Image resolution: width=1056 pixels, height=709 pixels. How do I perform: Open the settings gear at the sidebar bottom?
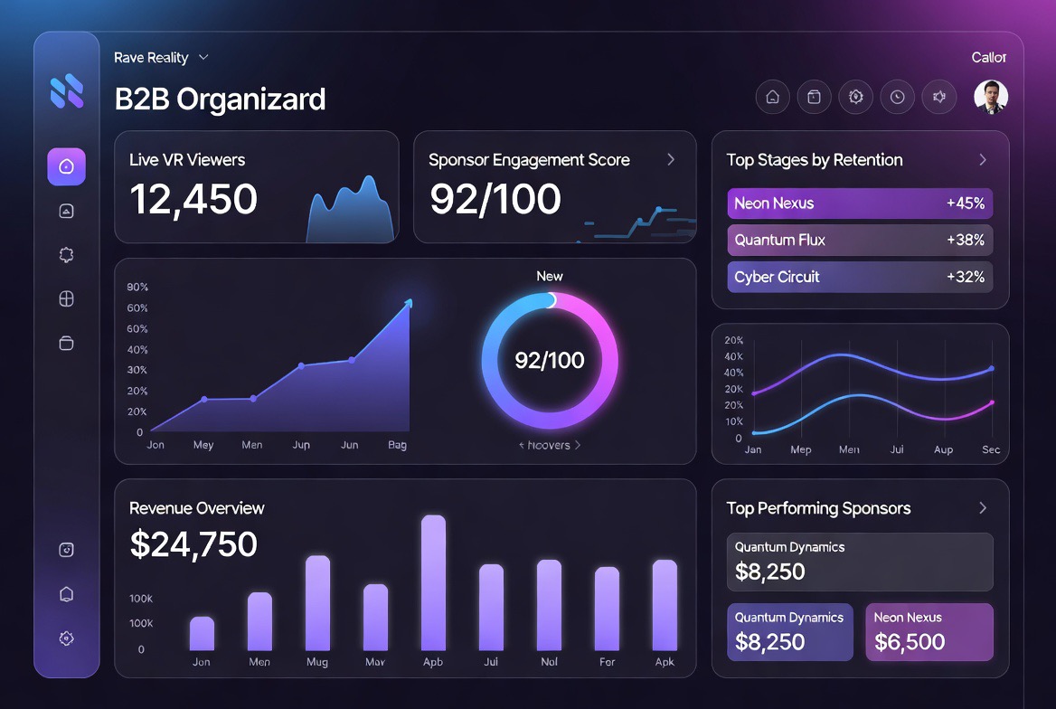coord(66,638)
